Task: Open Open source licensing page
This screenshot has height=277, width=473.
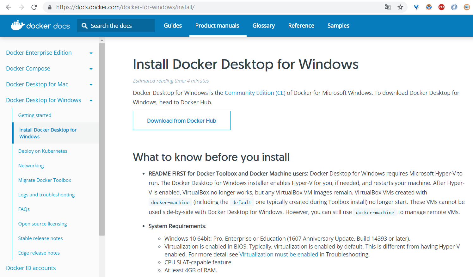Action: pos(43,224)
